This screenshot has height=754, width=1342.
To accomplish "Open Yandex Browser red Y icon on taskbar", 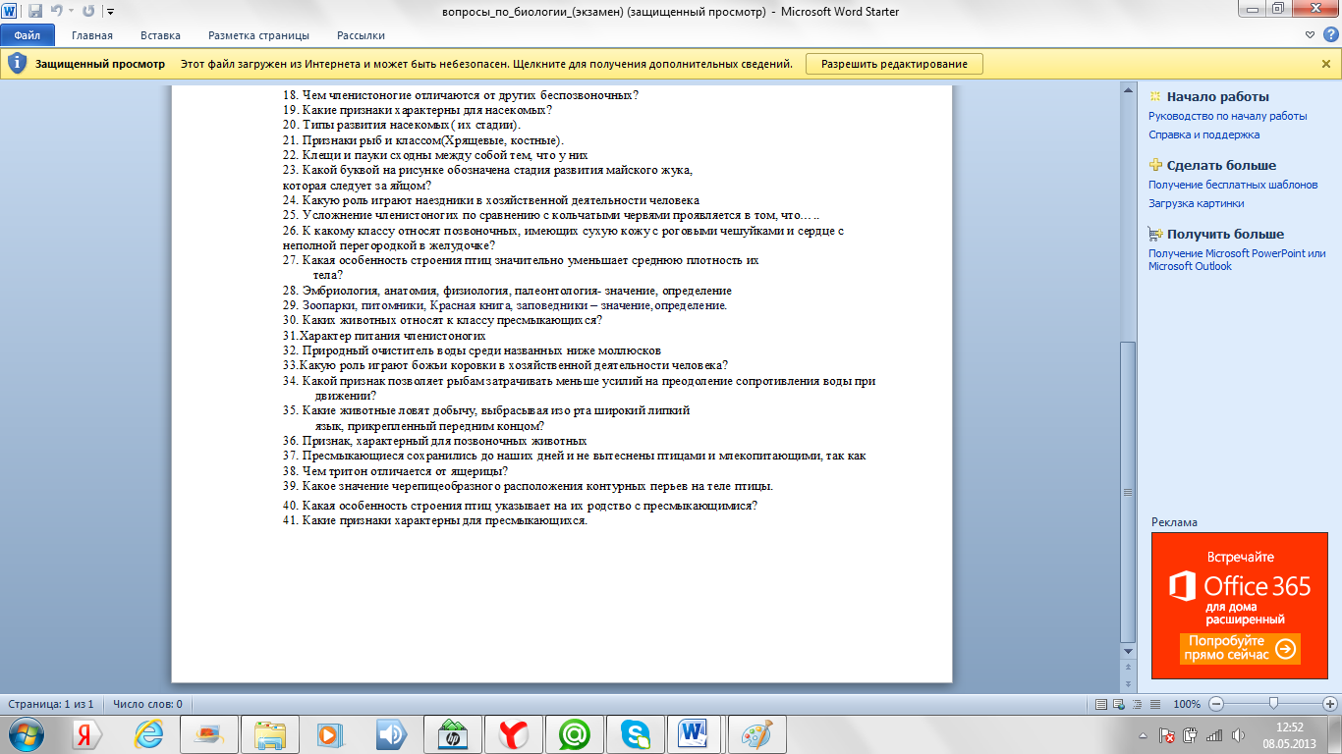I will 513,734.
